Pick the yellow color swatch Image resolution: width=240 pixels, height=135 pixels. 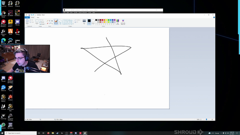tap(106, 20)
